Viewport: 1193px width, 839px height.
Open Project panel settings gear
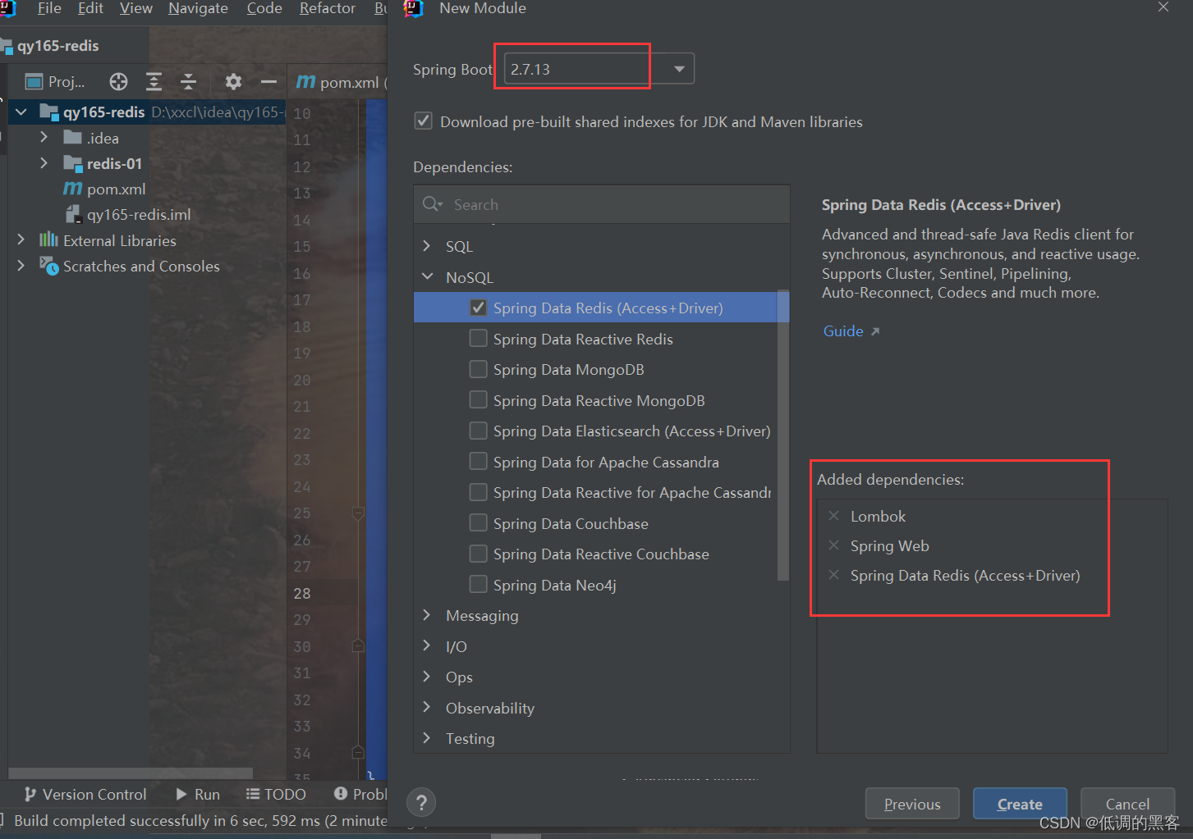point(233,81)
